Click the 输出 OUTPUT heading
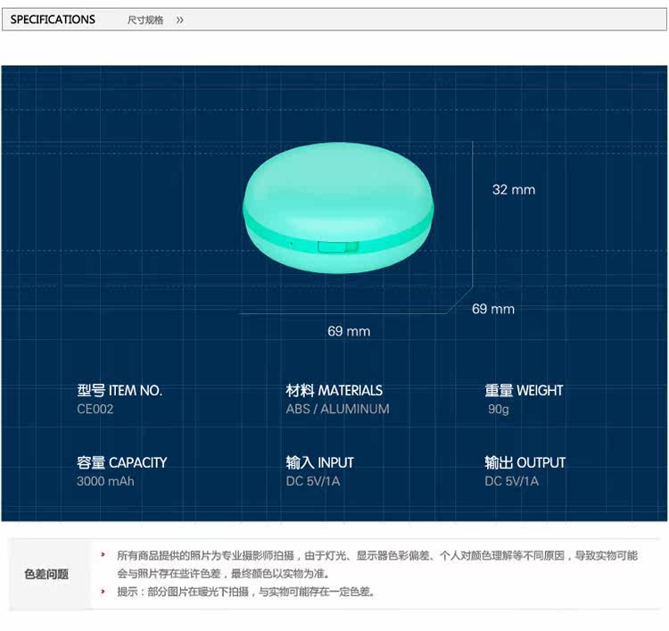 524,462
